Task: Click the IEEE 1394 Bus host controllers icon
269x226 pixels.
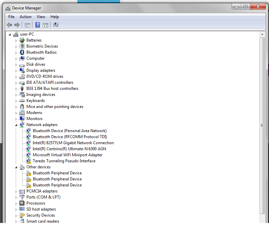Action: (x=22, y=89)
